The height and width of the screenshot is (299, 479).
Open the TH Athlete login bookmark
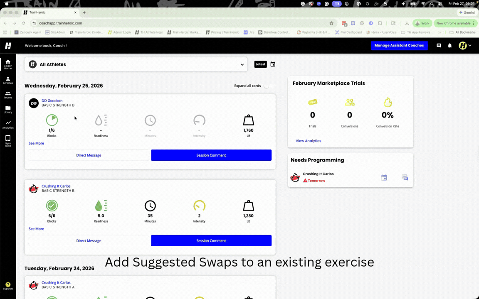(x=149, y=32)
